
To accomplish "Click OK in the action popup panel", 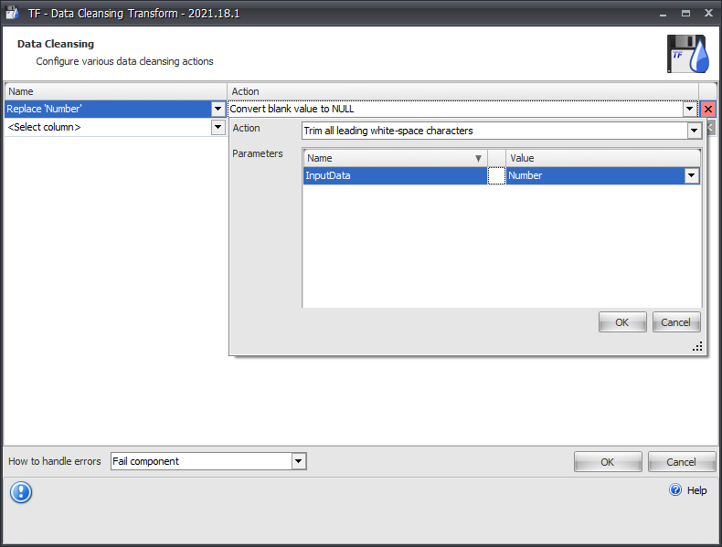I will coord(622,322).
